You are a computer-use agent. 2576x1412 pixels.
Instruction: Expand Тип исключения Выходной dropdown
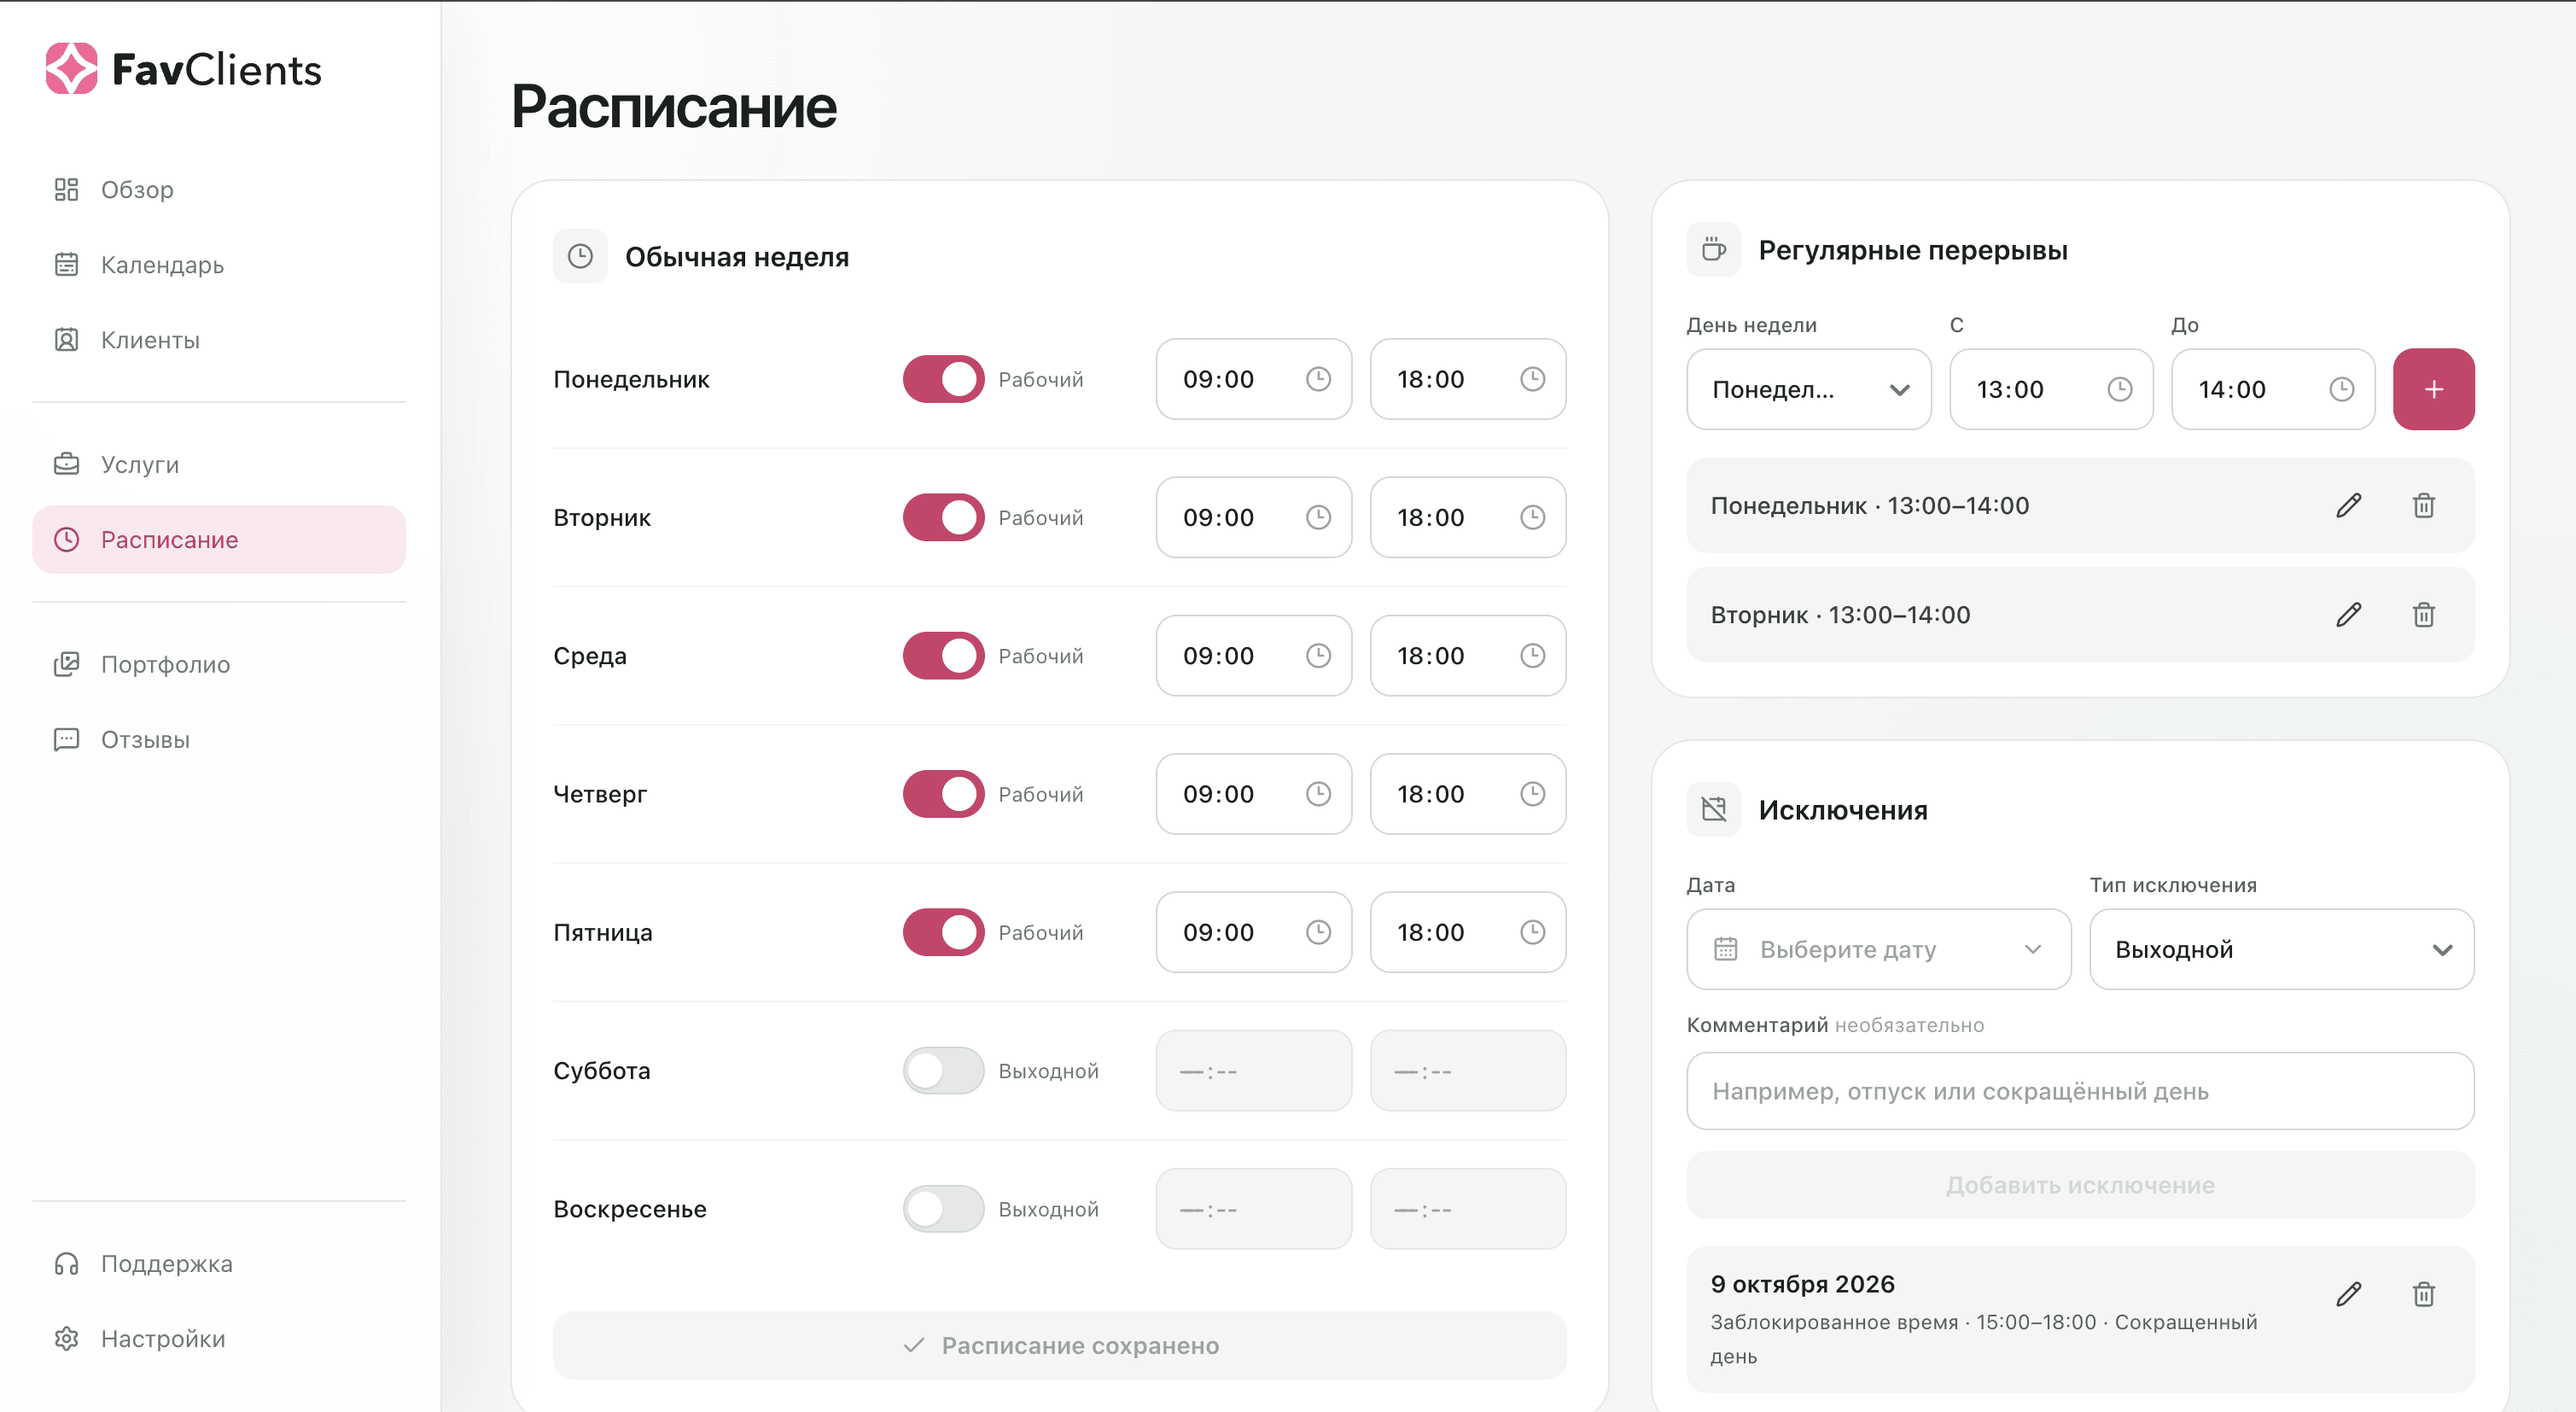coord(2281,949)
